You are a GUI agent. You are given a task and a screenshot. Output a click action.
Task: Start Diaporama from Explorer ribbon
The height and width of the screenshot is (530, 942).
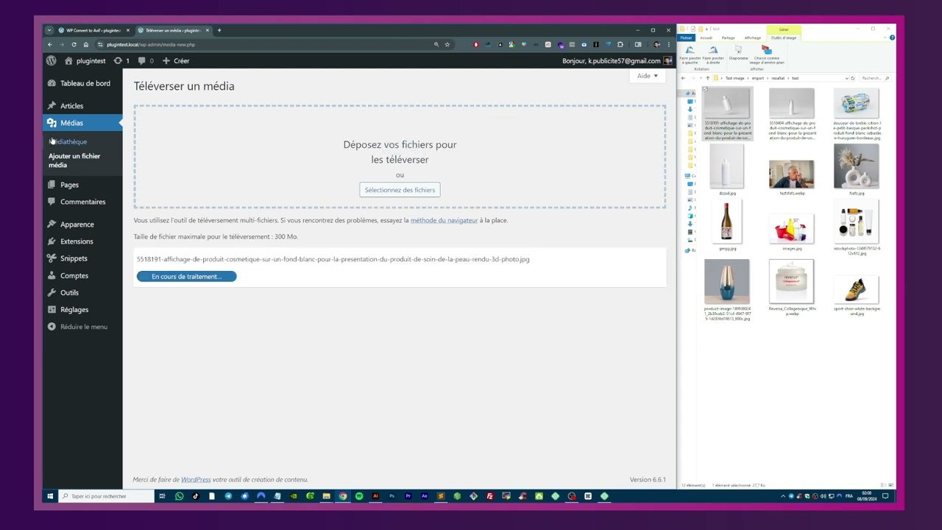(738, 53)
